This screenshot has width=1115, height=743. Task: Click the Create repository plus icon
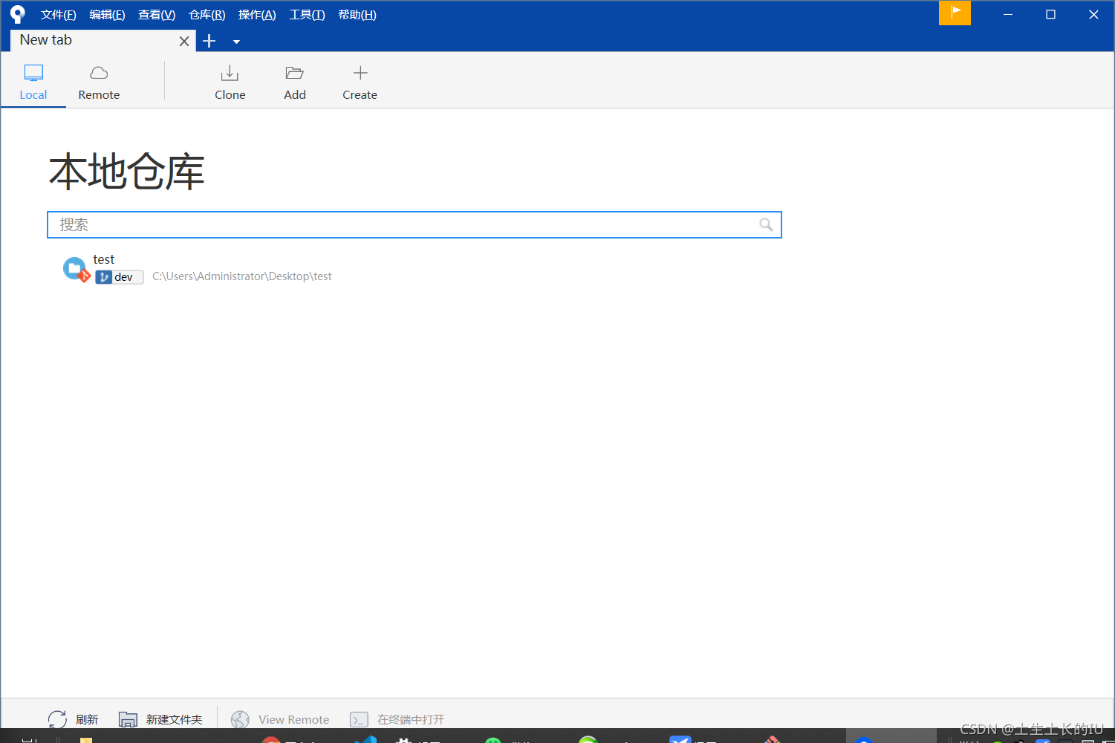(x=360, y=73)
